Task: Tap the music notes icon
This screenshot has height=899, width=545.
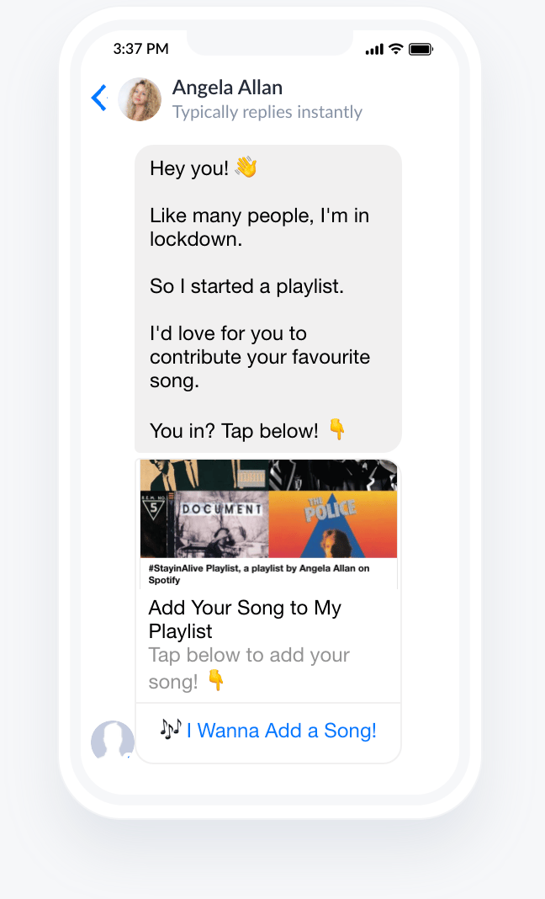Action: point(171,729)
